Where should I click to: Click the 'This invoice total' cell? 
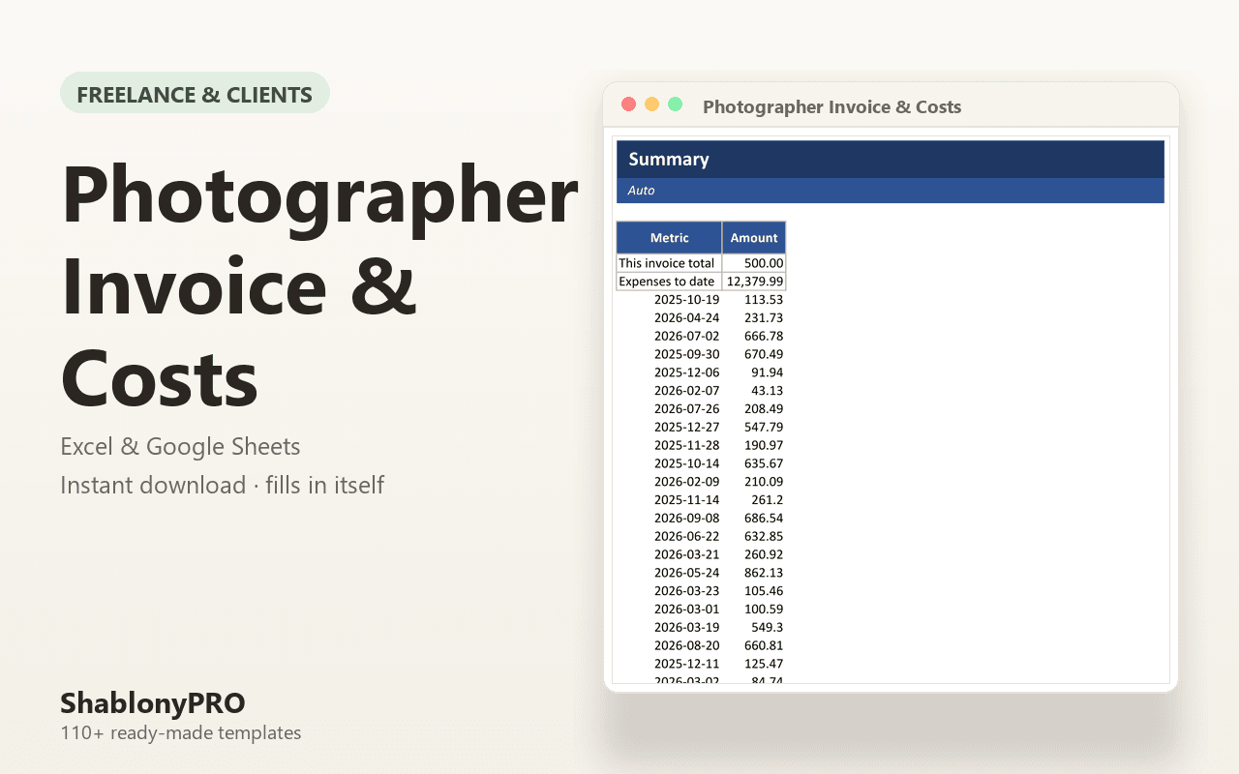[x=669, y=263]
